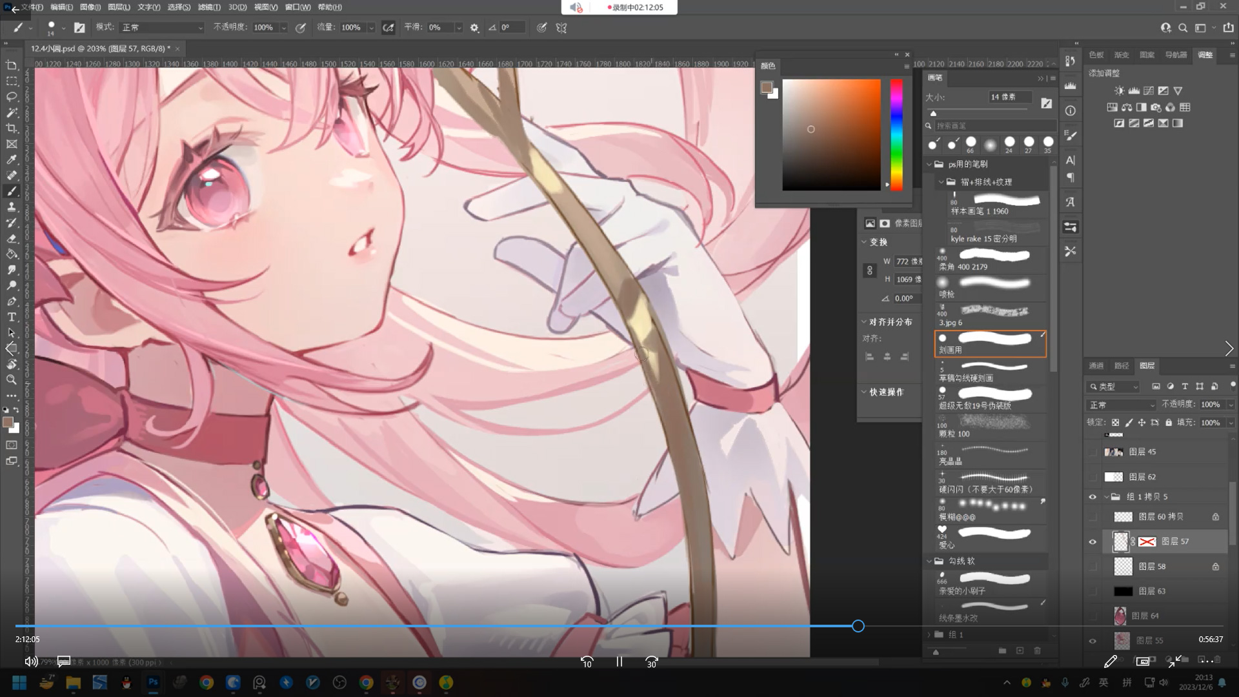The height and width of the screenshot is (697, 1239).
Task: Skip the video forward 30 seconds
Action: [652, 662]
